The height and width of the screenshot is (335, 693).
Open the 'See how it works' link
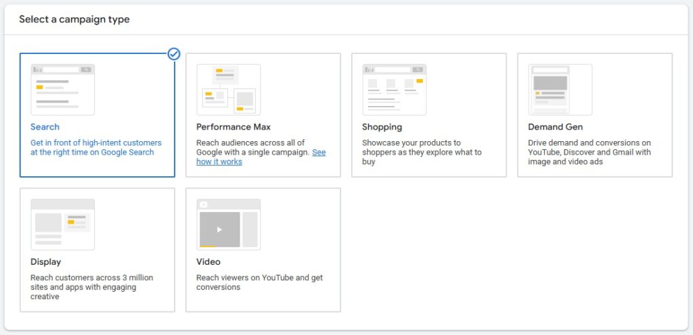[x=261, y=157]
